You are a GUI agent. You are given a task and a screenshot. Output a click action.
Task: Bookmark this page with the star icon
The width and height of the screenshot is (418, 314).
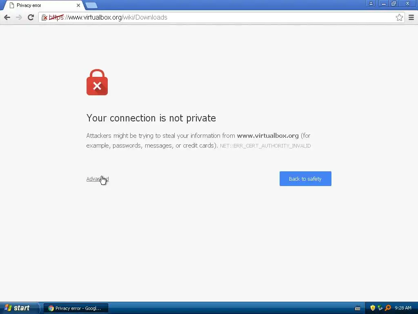(x=399, y=18)
